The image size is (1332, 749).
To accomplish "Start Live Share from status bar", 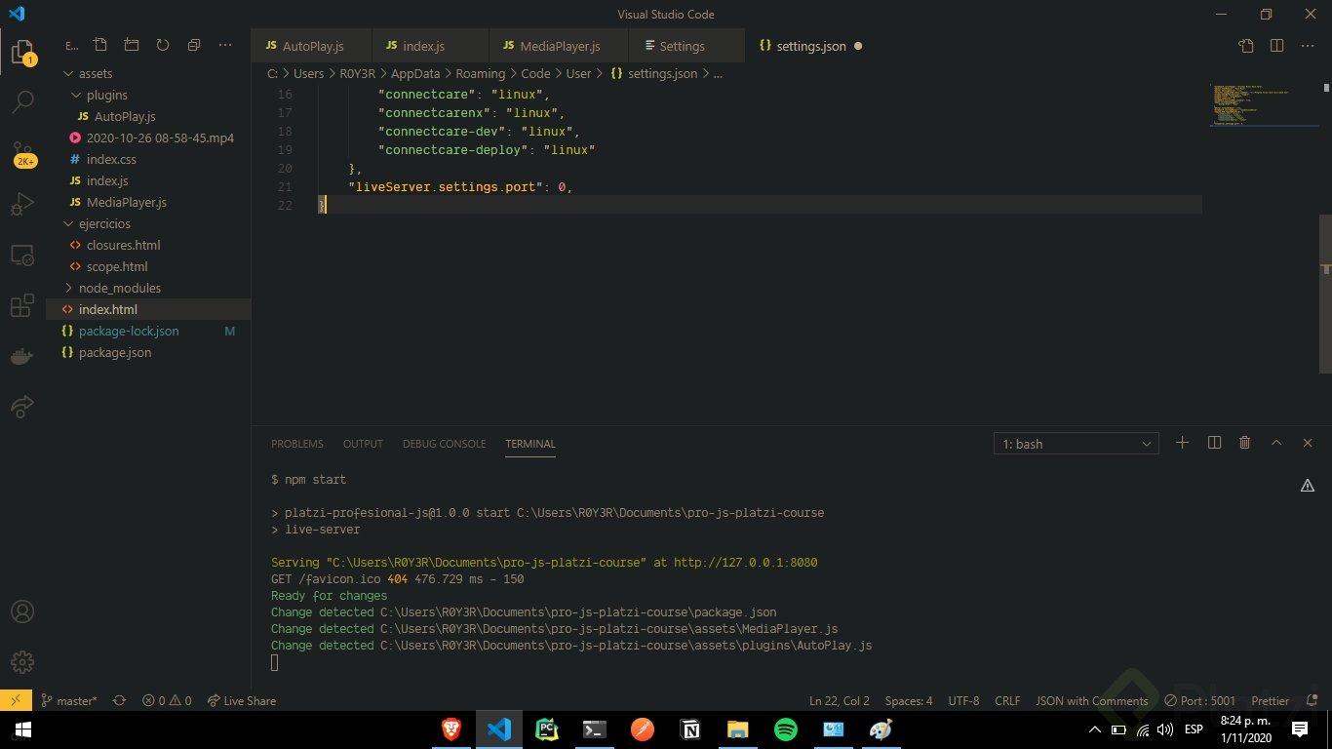I will 241,700.
